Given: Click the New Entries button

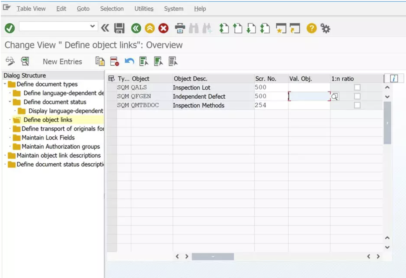Looking at the screenshot, I should point(62,61).
